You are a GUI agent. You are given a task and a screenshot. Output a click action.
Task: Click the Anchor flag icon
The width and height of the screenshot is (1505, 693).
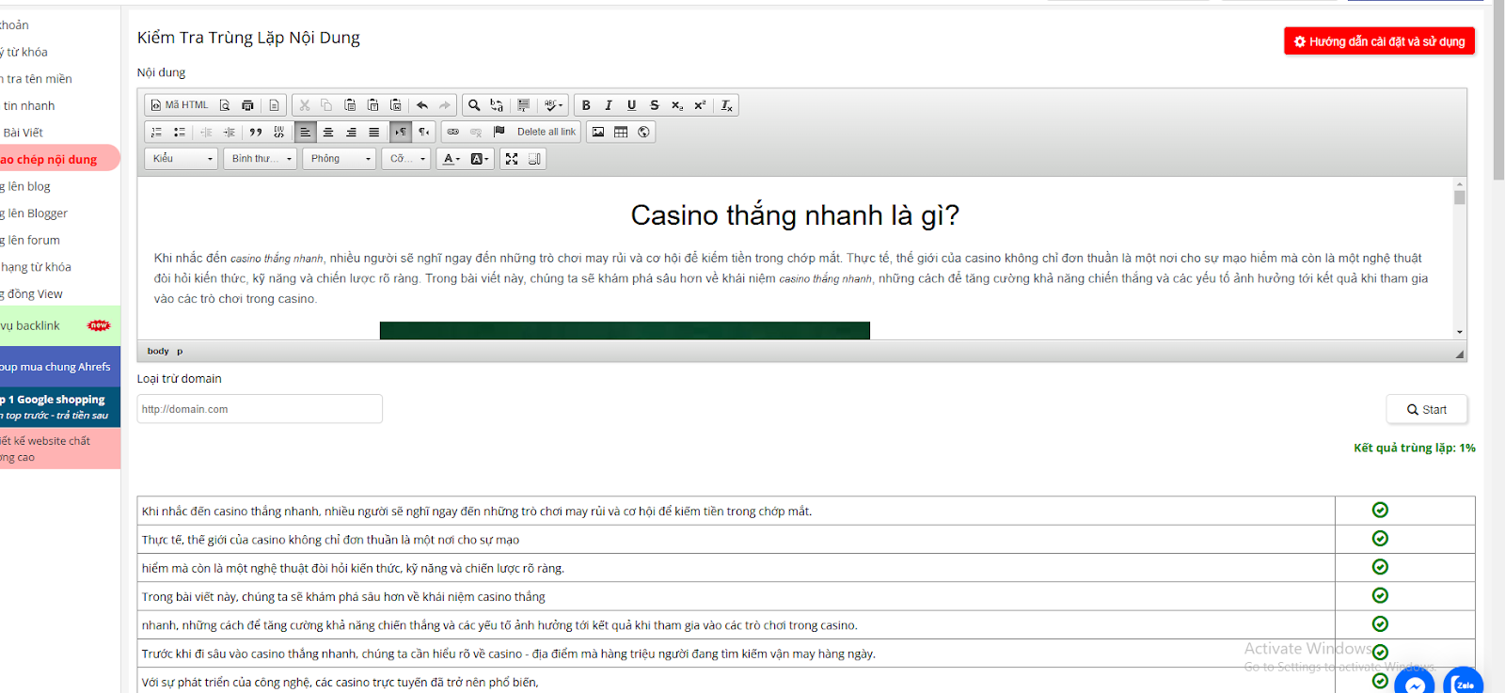click(x=499, y=133)
